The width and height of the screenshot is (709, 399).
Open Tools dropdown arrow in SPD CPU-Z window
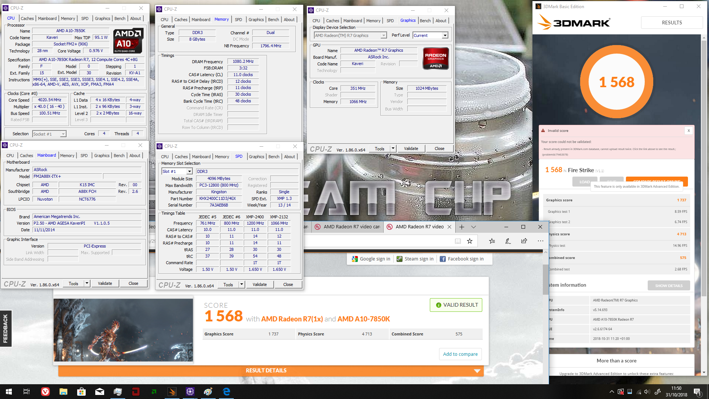pos(242,284)
